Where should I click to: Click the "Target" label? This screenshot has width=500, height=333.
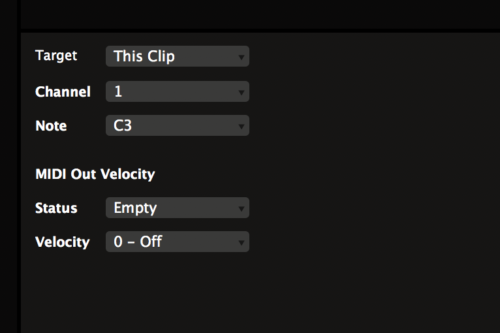click(56, 55)
